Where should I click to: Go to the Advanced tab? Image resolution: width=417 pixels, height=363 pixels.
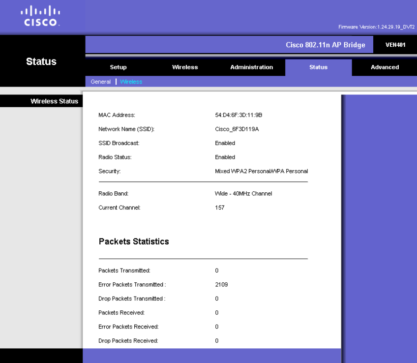[x=385, y=67]
